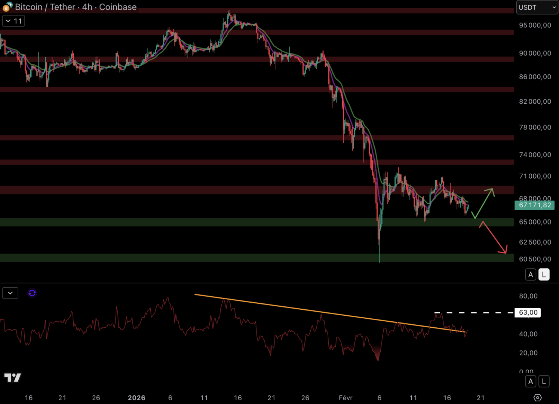Open the USDT currency dropdown
This screenshot has height=404, width=559.
pos(537,7)
